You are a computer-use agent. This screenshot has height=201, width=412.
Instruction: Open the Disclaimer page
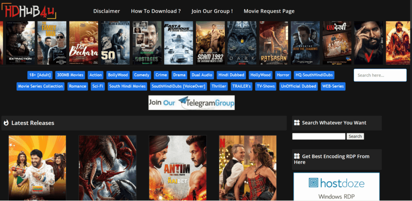[x=107, y=11]
